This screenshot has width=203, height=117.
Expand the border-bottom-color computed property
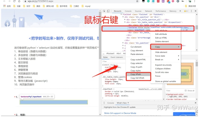point(167,99)
